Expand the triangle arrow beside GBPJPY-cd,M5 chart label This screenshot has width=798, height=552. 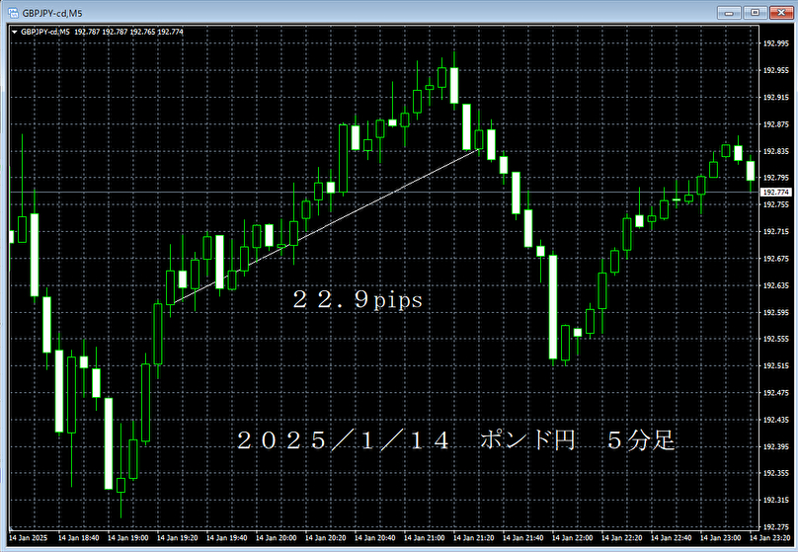(14, 32)
